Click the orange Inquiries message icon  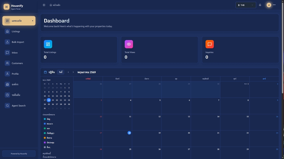pos(209,44)
